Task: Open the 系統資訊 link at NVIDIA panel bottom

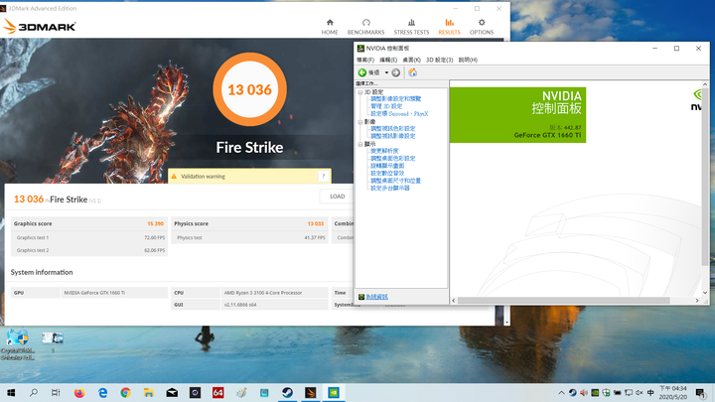Action: (x=376, y=297)
